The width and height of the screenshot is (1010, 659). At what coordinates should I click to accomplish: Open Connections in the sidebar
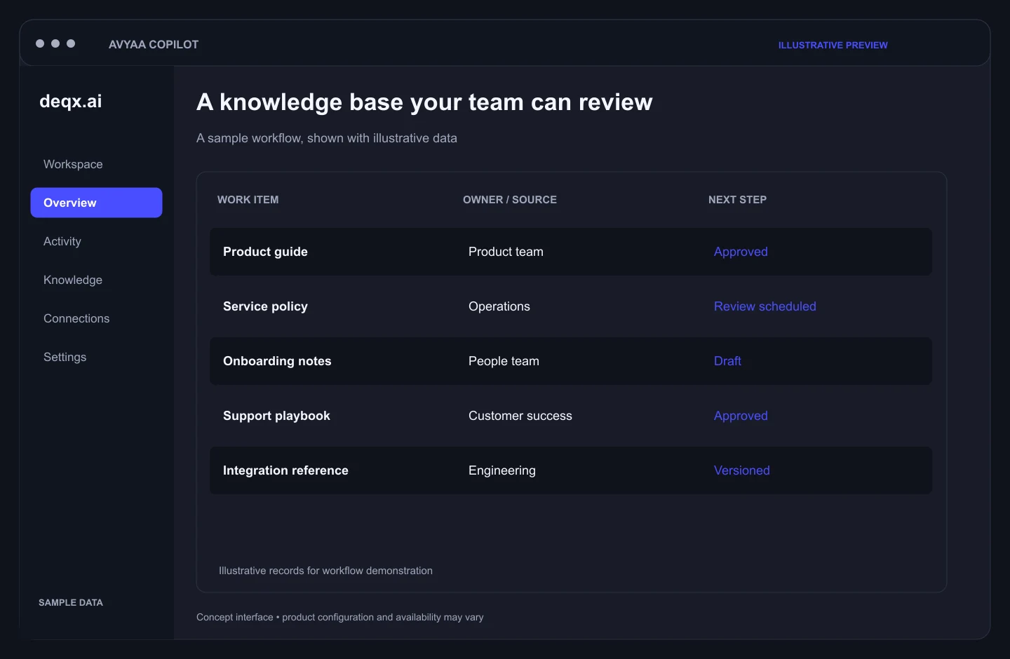pos(76,318)
